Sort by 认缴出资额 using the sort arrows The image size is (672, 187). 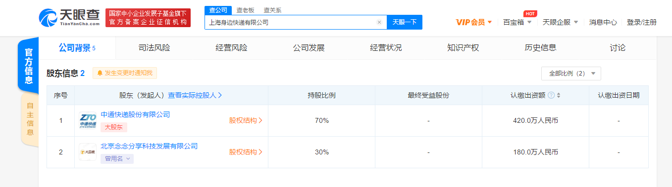click(x=559, y=95)
